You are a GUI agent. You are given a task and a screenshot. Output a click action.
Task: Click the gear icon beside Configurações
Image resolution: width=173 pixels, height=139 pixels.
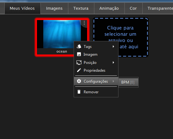point(79,81)
